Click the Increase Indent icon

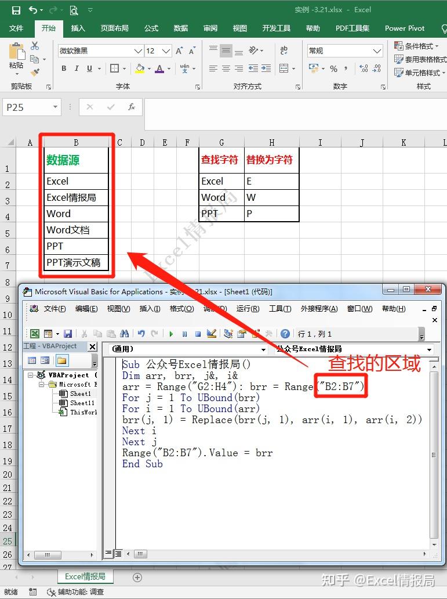pyautogui.click(x=266, y=68)
